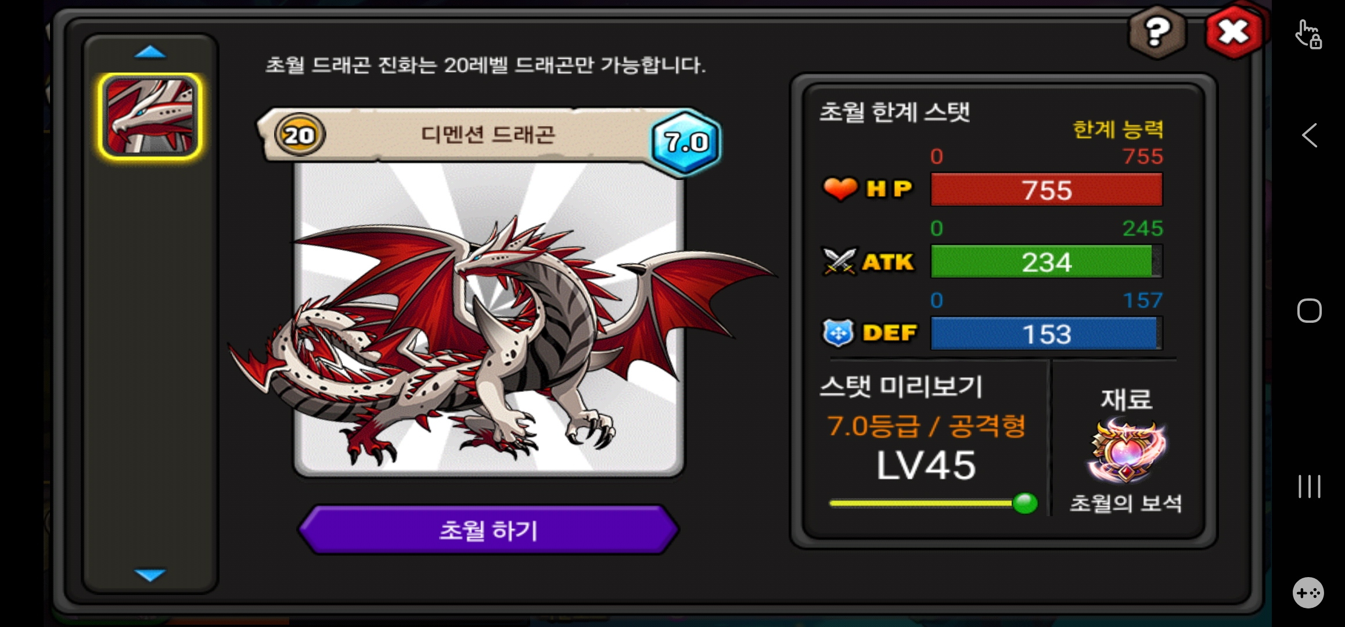This screenshot has width=1345, height=627.
Task: Tap the Android back arrow
Action: [x=1309, y=136]
